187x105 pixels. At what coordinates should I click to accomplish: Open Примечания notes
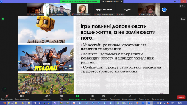(x=144, y=97)
